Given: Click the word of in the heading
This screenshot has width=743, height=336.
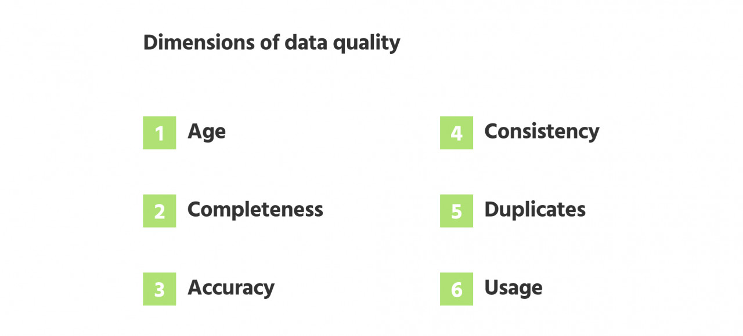Looking at the screenshot, I should (x=270, y=42).
